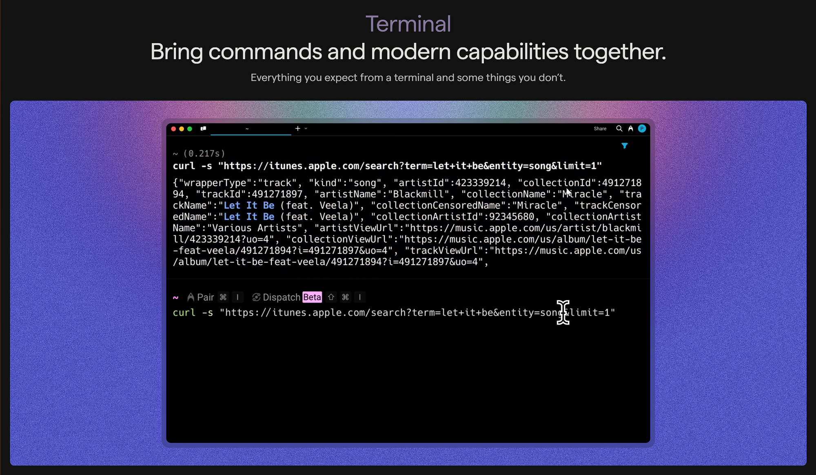
Task: Select the Pair label in prompt
Action: (206, 297)
